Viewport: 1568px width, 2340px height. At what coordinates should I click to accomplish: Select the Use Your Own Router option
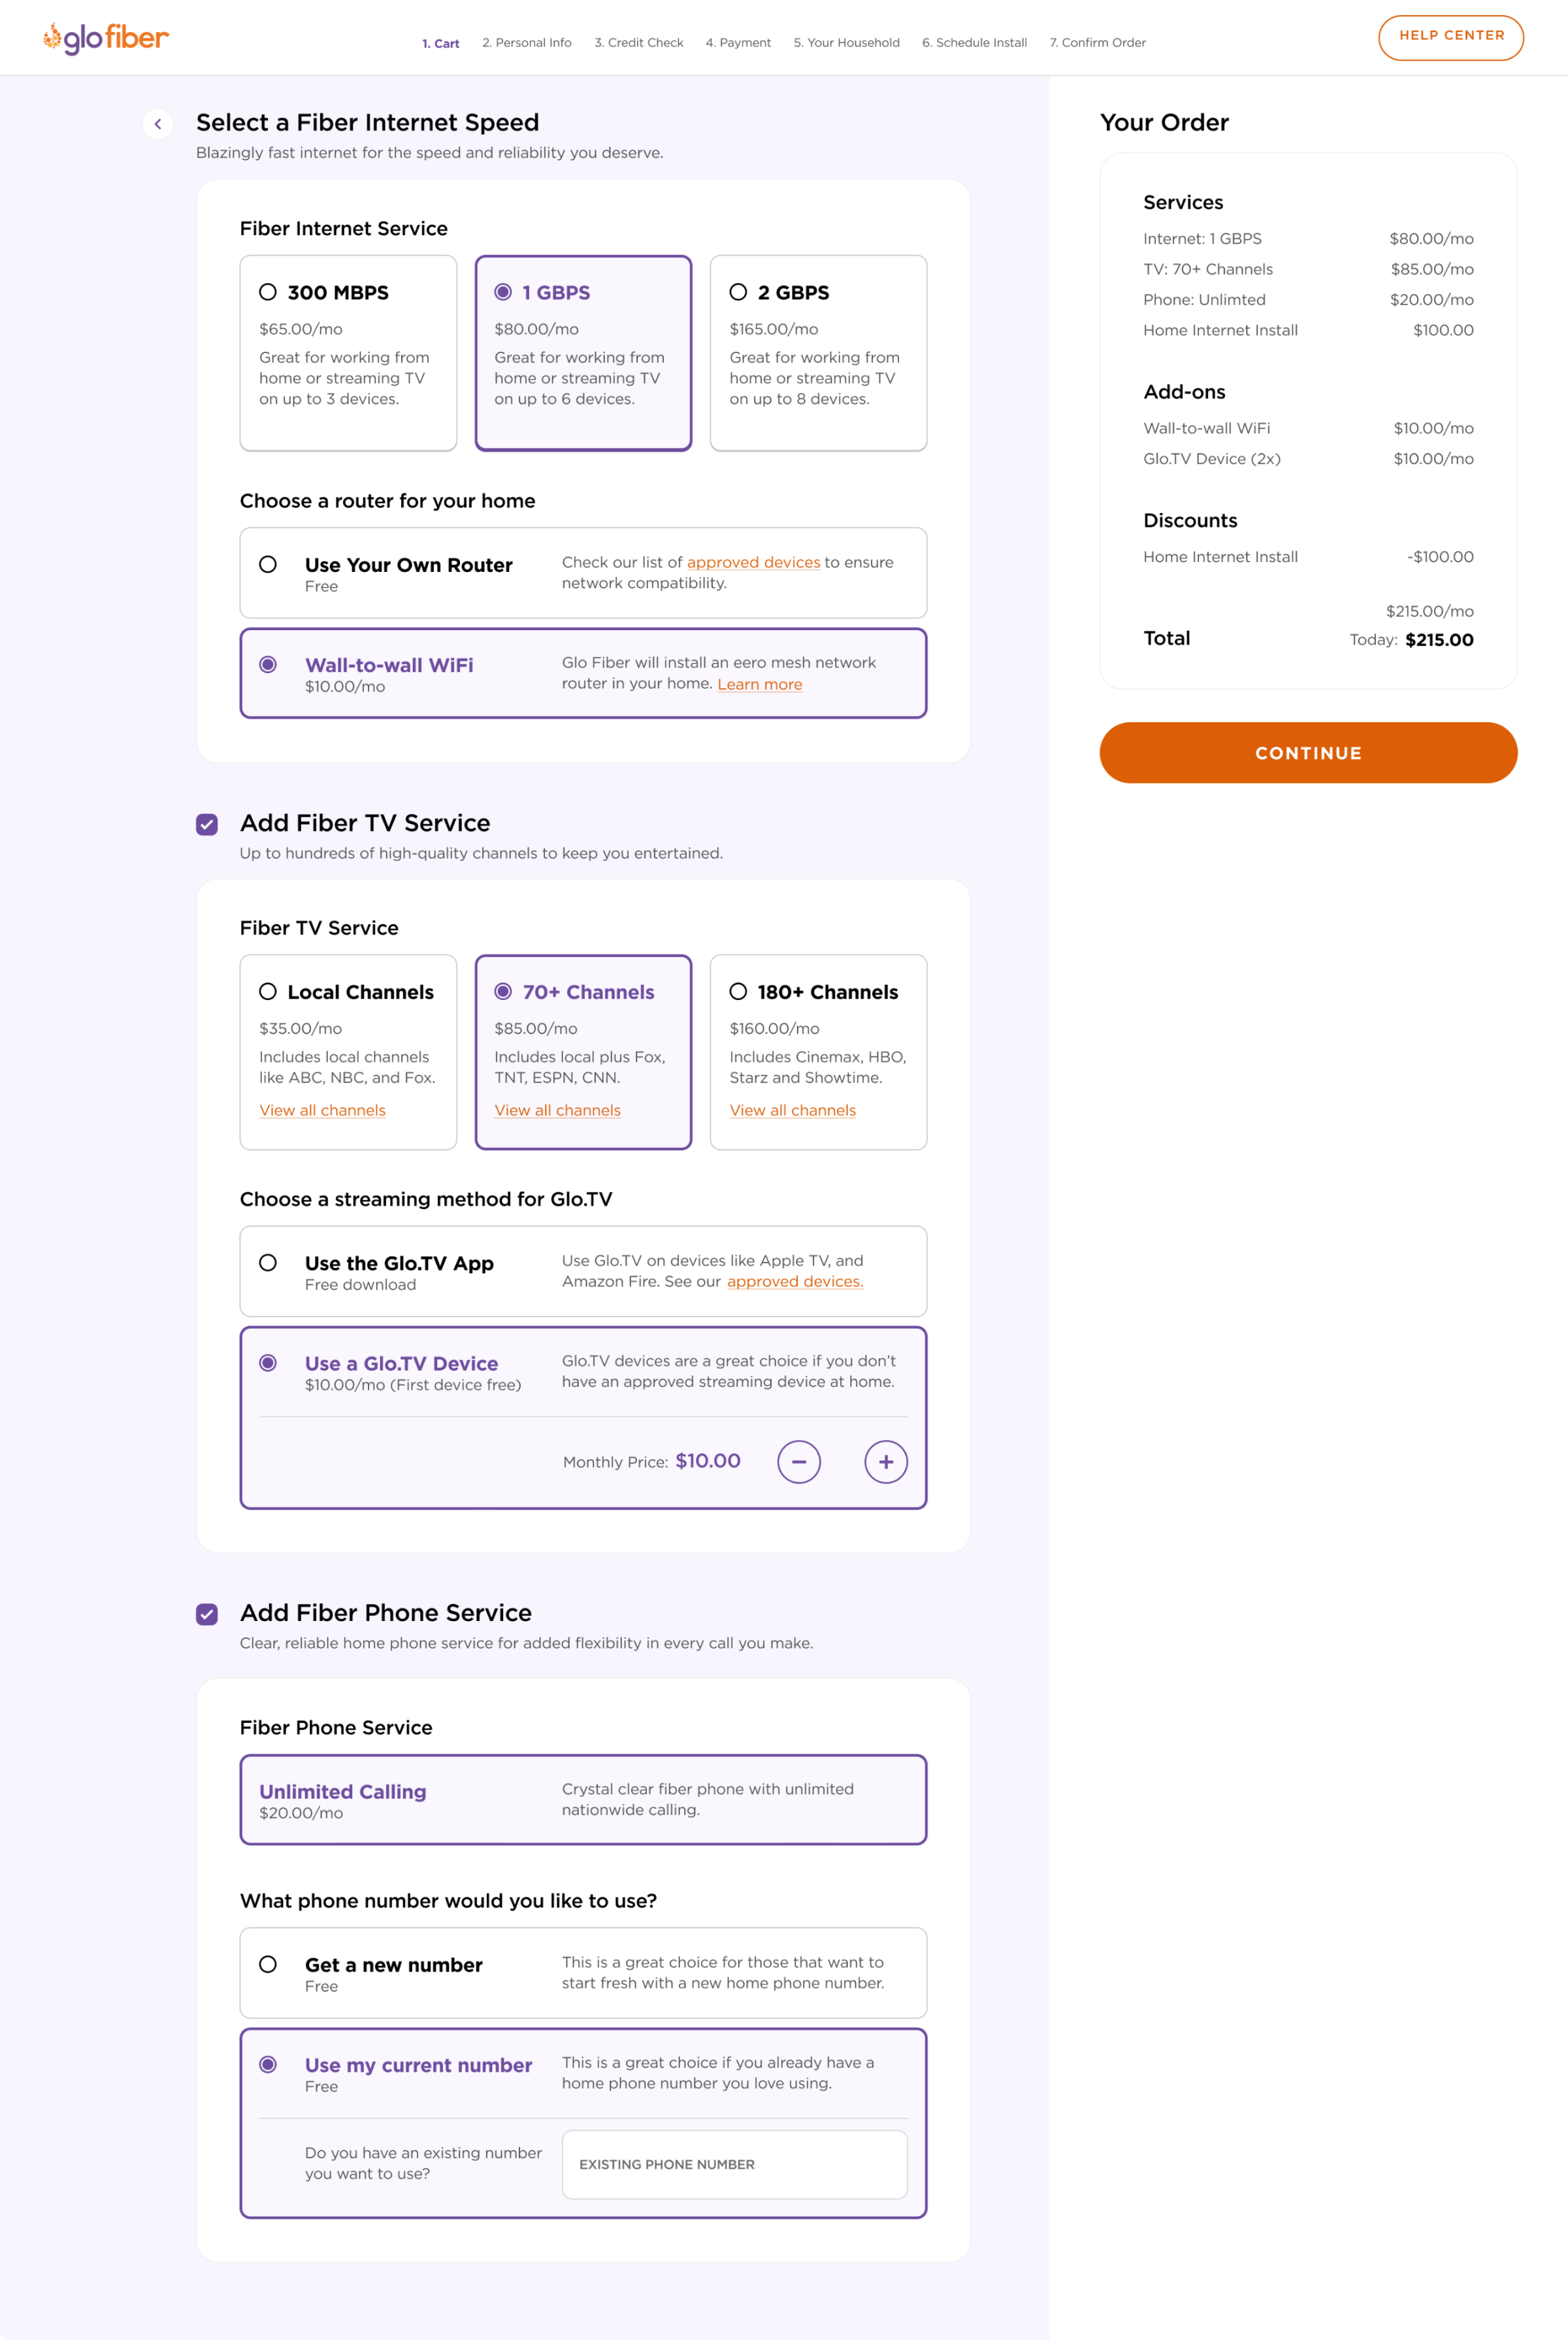click(269, 563)
